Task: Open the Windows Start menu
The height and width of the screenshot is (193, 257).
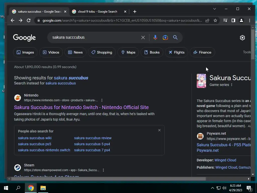Action: tap(6, 188)
